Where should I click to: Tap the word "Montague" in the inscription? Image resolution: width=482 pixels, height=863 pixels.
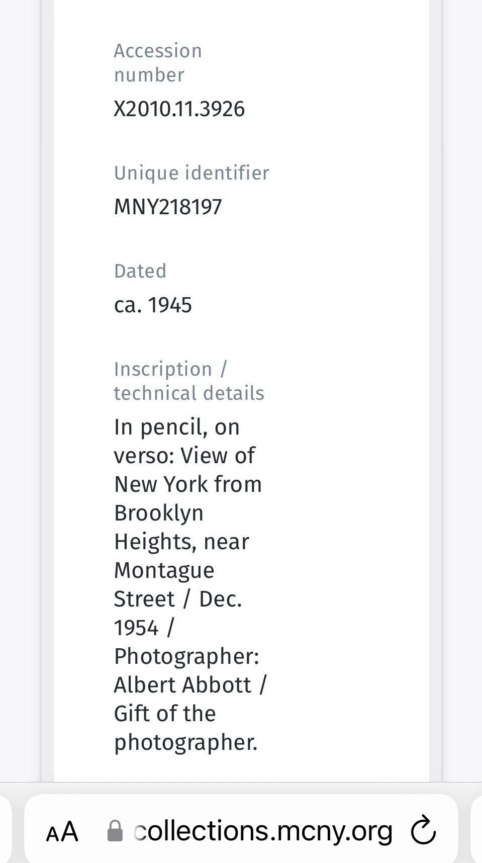click(x=164, y=570)
